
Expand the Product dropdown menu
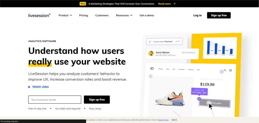pyautogui.click(x=65, y=15)
